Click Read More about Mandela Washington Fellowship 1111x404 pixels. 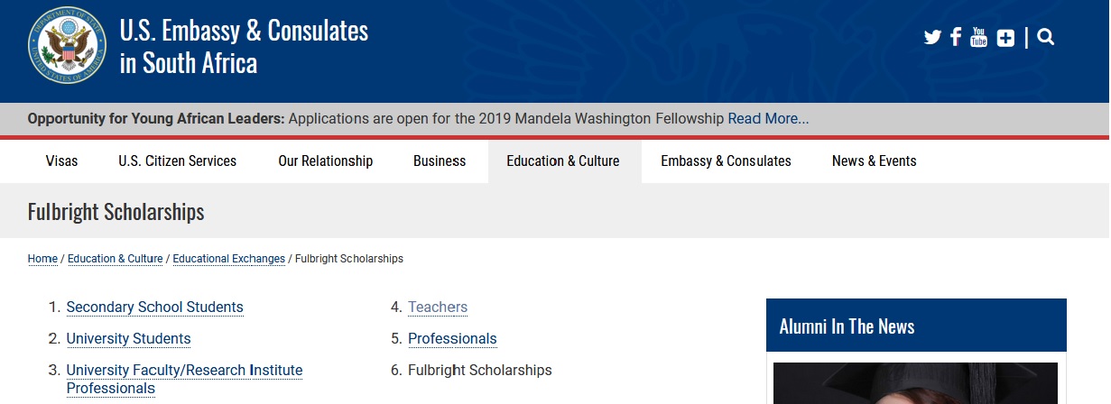point(768,119)
